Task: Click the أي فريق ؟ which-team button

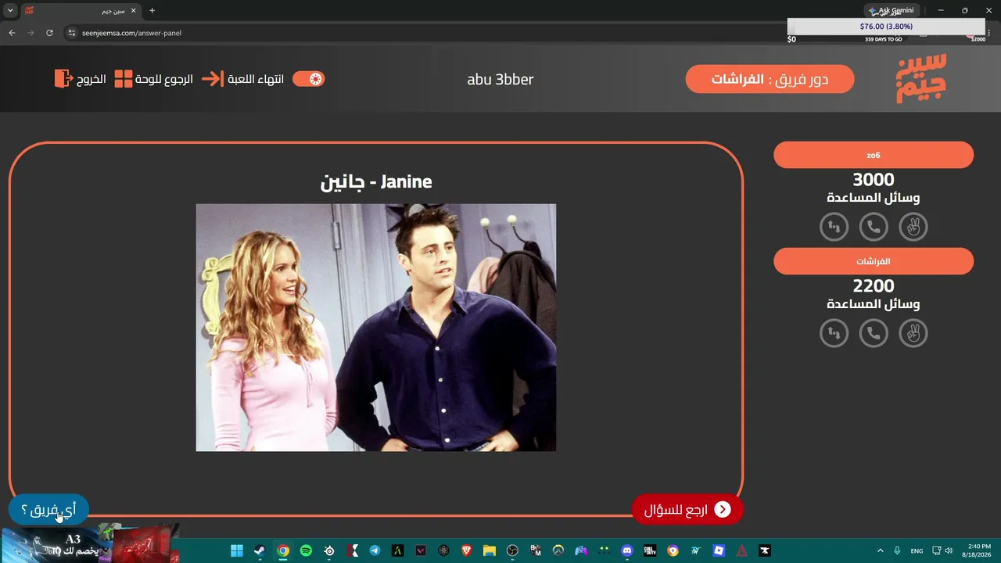Action: 48,510
